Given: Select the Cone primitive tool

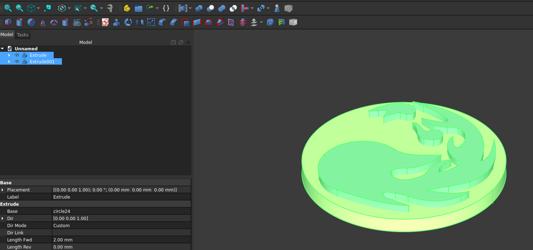Looking at the screenshot, I should [43, 22].
